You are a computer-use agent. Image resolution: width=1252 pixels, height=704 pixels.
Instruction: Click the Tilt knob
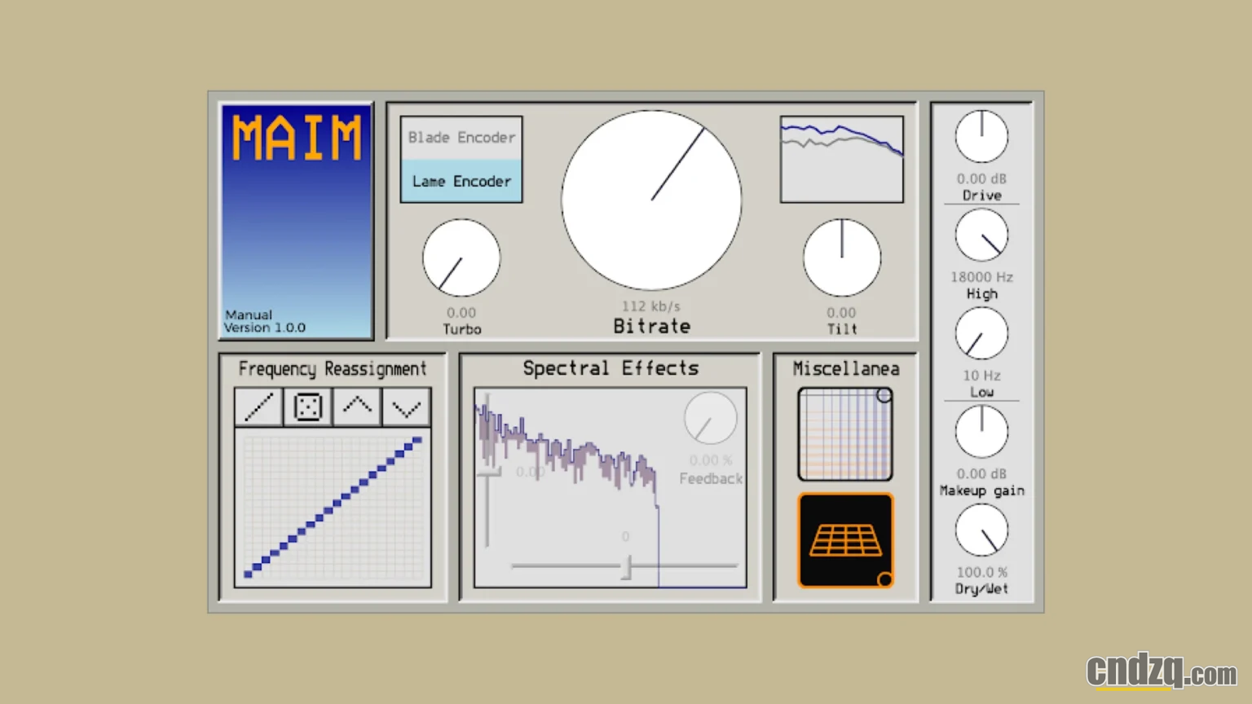coord(842,257)
